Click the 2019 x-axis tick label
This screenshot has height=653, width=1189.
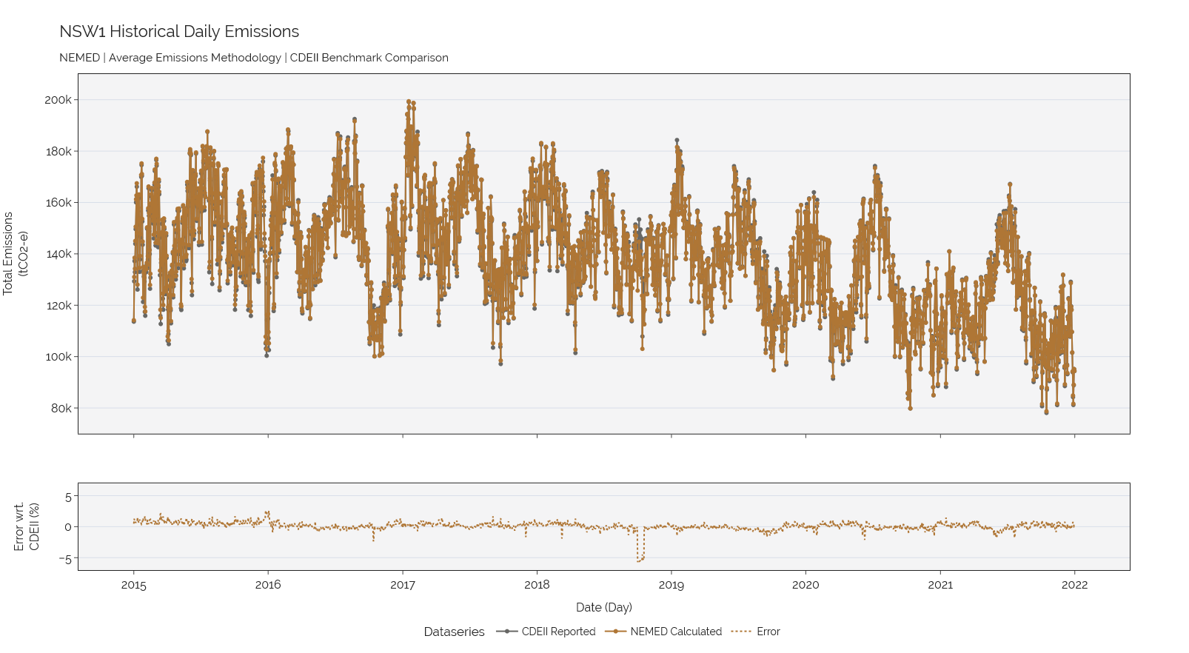[x=671, y=585]
